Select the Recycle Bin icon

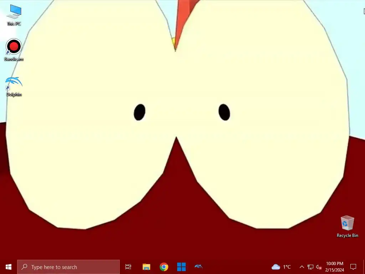tap(347, 227)
